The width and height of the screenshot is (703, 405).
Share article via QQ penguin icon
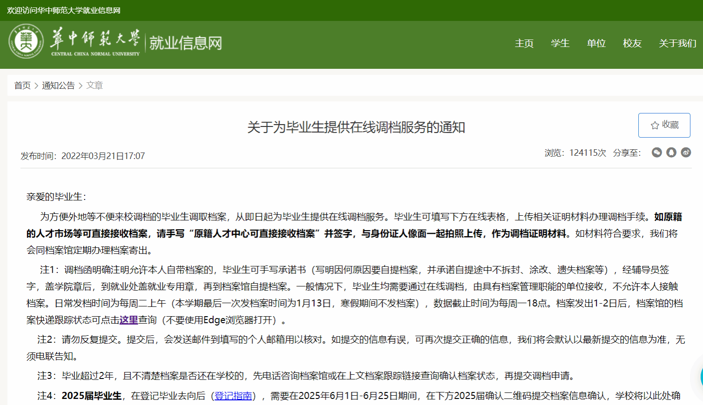671,153
